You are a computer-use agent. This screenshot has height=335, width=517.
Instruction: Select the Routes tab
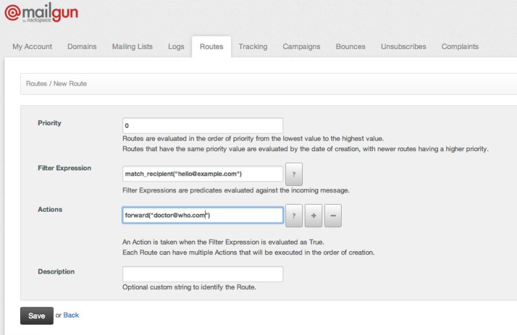point(212,46)
